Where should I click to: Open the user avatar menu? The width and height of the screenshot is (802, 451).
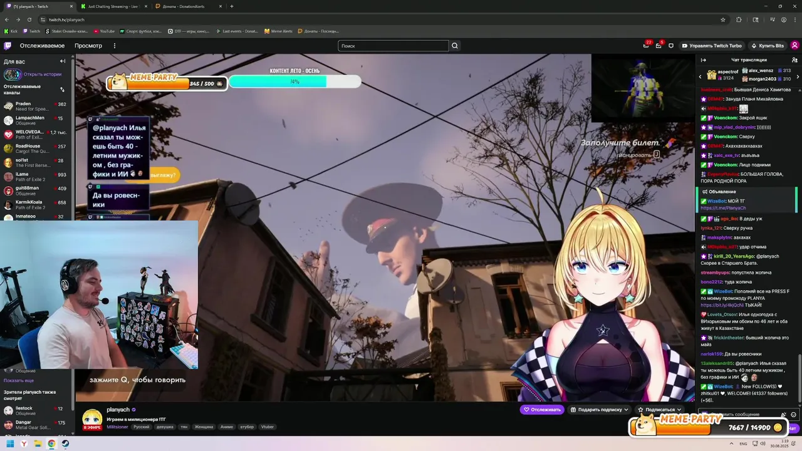coord(794,46)
